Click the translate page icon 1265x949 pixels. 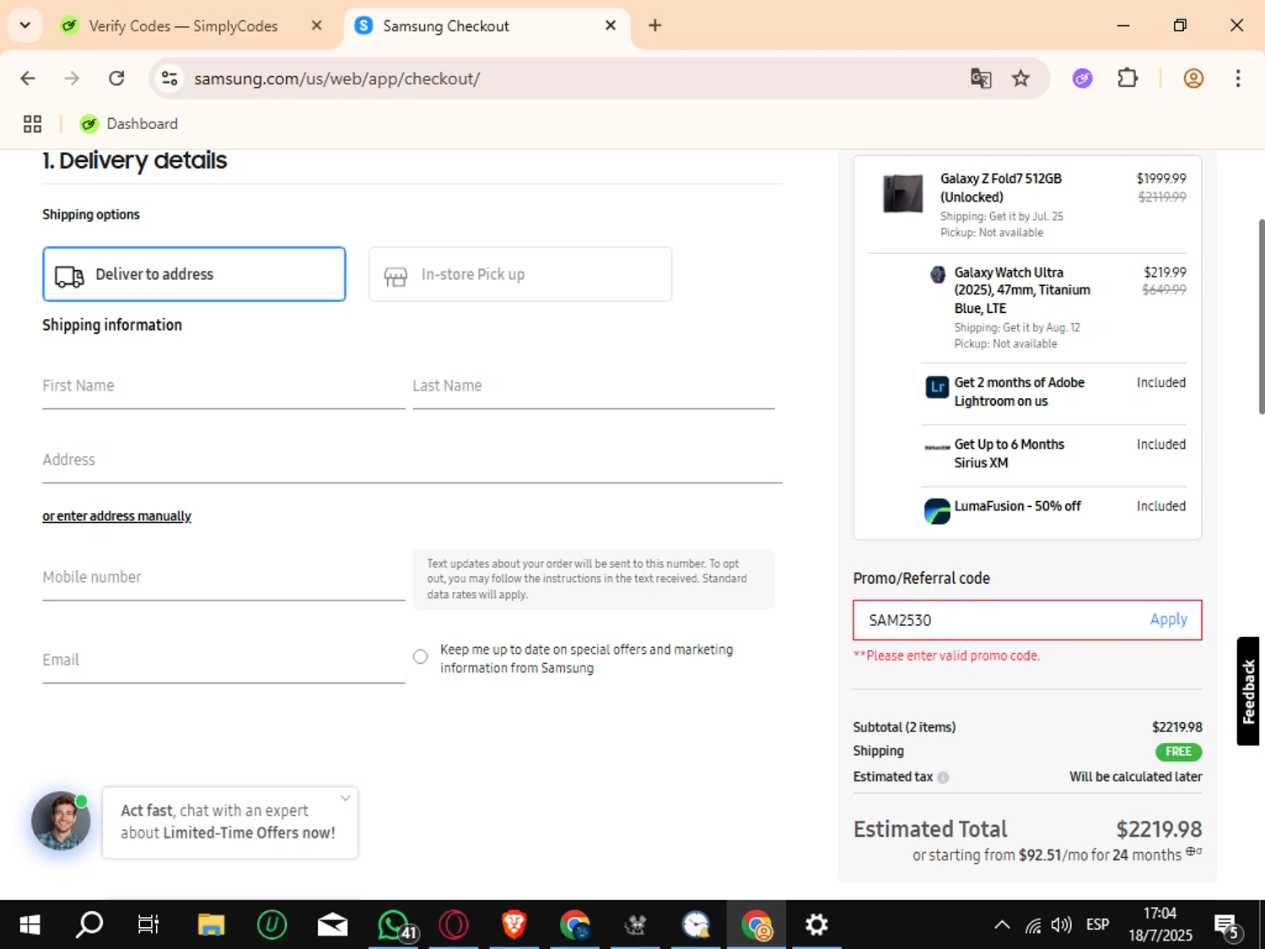coord(981,78)
